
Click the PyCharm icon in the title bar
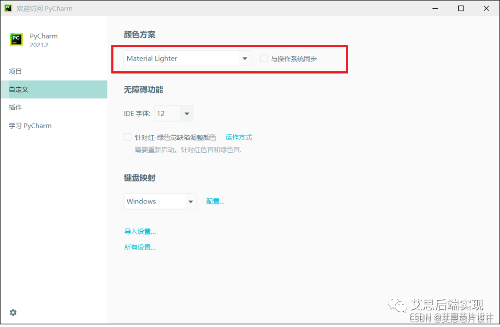(8, 8)
